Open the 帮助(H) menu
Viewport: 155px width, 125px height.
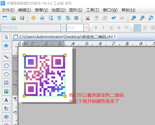tap(128, 10)
